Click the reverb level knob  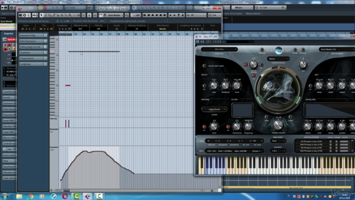pyautogui.click(x=214, y=127)
